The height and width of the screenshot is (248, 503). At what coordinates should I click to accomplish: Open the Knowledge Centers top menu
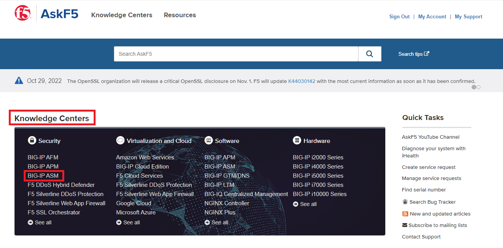click(122, 15)
